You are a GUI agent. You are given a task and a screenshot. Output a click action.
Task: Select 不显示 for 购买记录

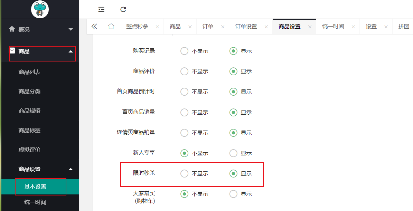(184, 51)
